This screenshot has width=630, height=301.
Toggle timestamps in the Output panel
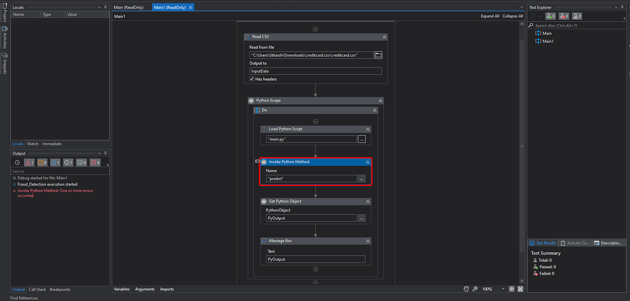(x=17, y=162)
